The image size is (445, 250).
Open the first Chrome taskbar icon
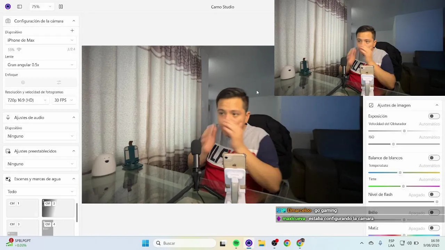click(x=287, y=243)
